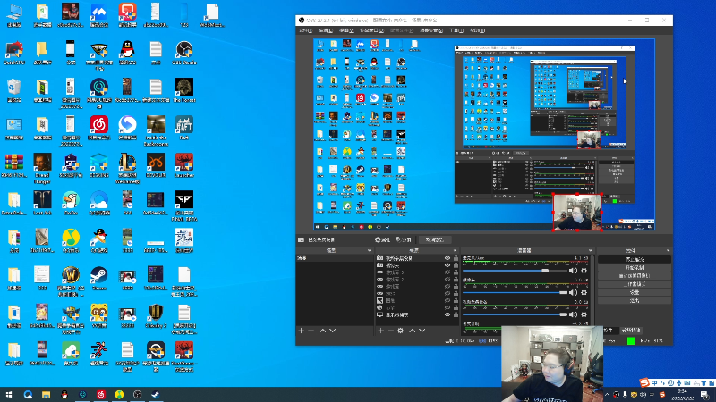Open Settings from the Controls dock

click(635, 292)
